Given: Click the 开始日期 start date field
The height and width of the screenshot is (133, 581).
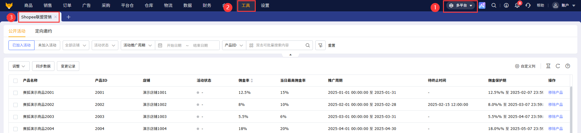Looking at the screenshot, I should tap(174, 45).
